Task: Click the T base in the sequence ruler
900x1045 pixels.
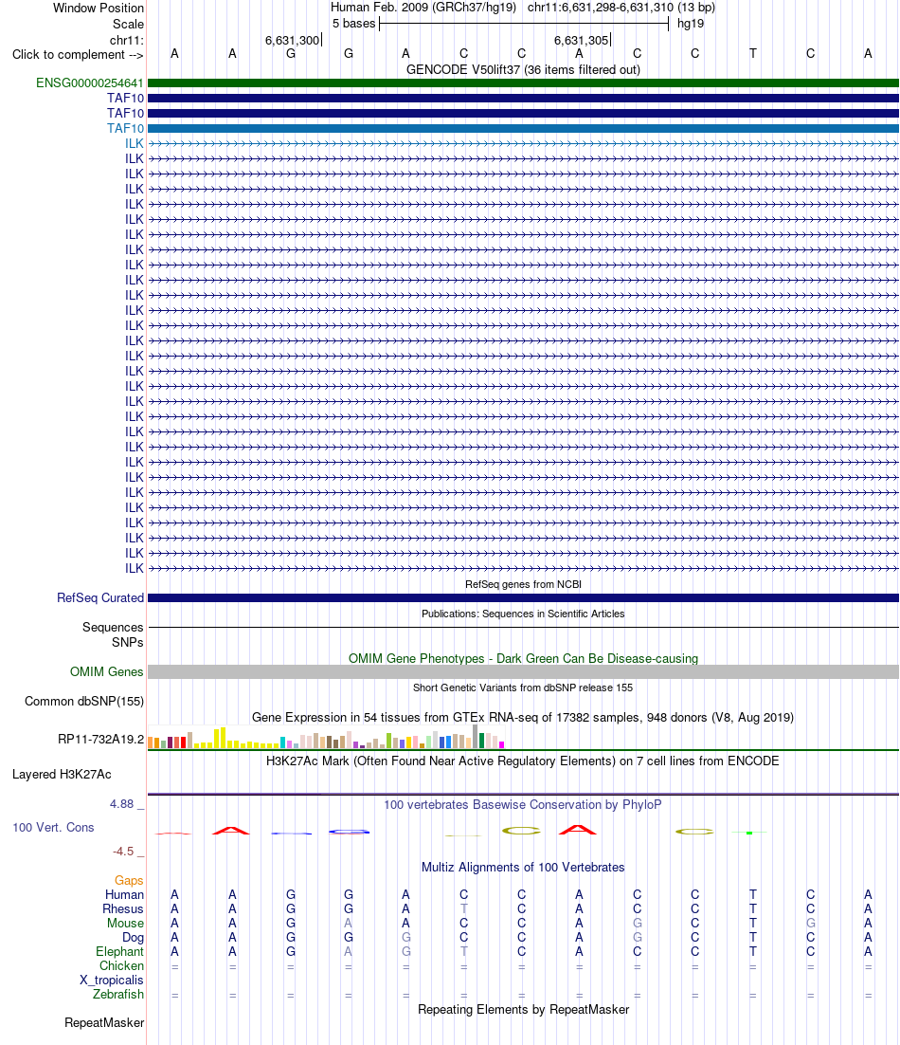Action: (x=753, y=53)
